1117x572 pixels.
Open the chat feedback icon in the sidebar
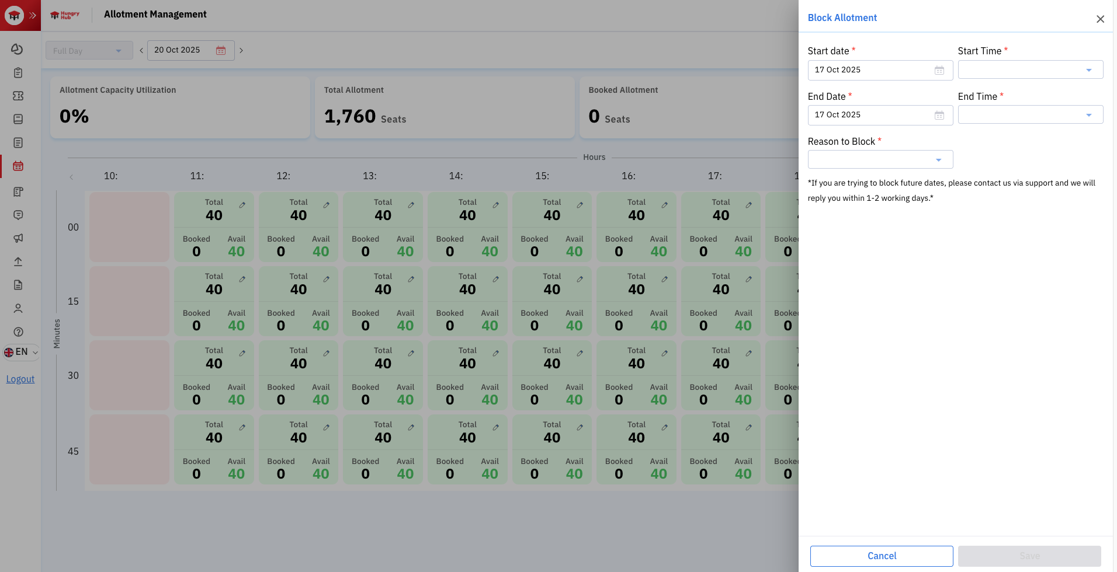(18, 215)
